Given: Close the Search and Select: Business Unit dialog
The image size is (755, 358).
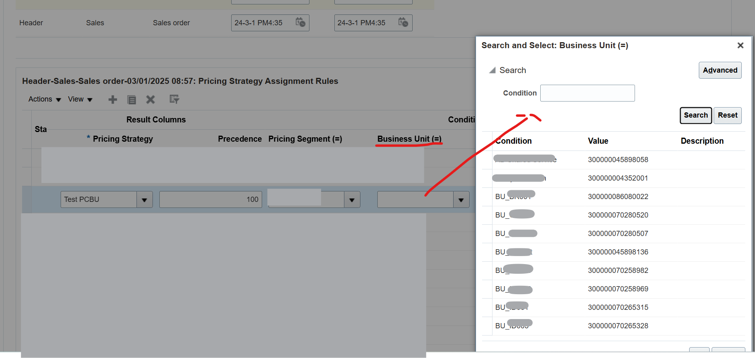Looking at the screenshot, I should 740,45.
